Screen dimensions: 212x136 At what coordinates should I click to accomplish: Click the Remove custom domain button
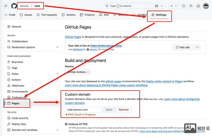click(124, 110)
